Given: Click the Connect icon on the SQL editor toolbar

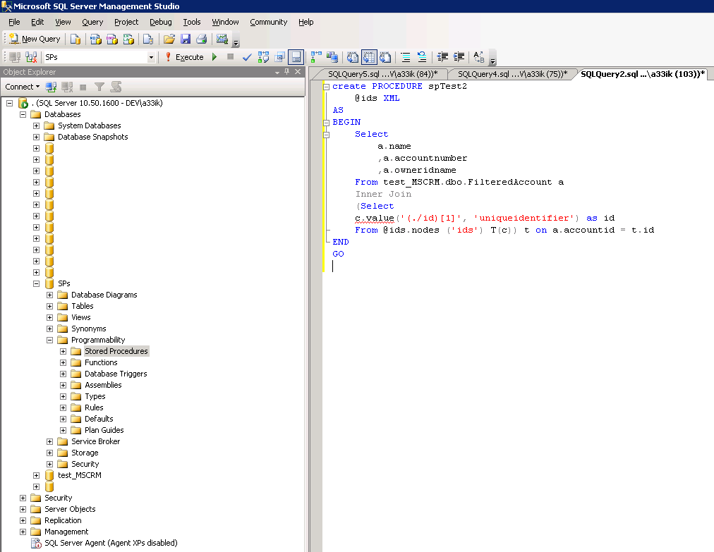Looking at the screenshot, I should [15, 57].
